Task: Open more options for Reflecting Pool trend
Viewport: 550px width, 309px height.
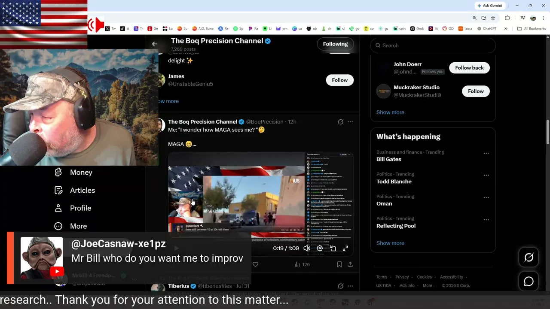Action: click(x=486, y=220)
